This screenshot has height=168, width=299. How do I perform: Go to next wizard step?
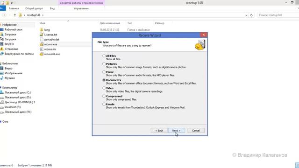point(177,131)
